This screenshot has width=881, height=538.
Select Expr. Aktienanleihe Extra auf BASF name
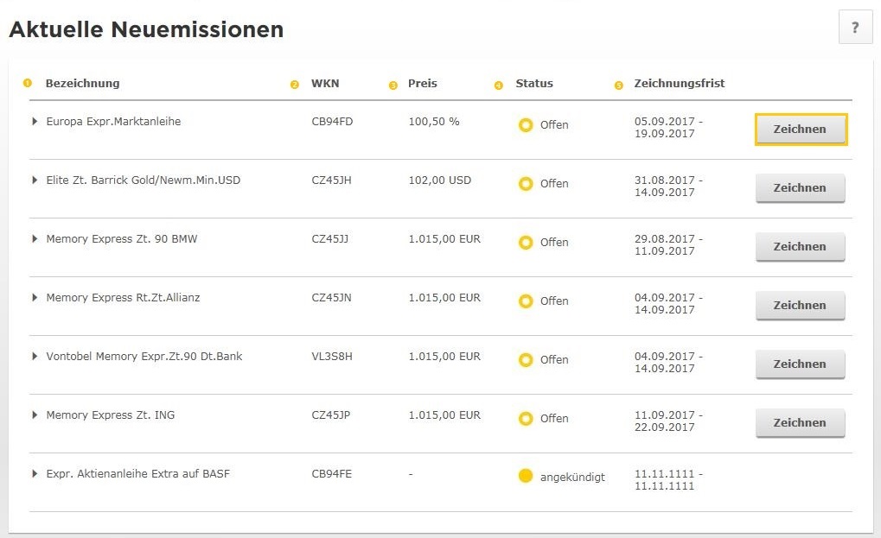[x=138, y=473]
